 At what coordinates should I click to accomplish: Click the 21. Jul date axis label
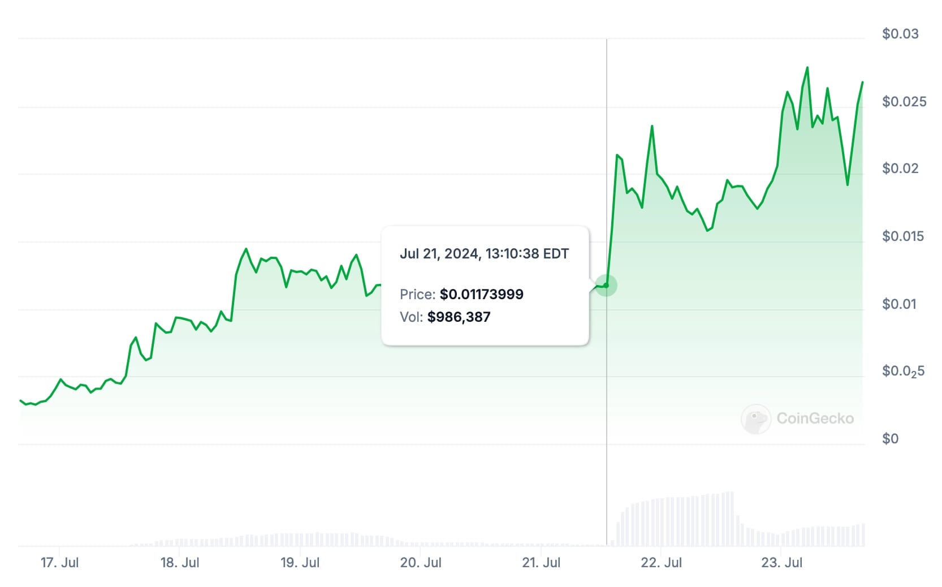[x=541, y=563]
